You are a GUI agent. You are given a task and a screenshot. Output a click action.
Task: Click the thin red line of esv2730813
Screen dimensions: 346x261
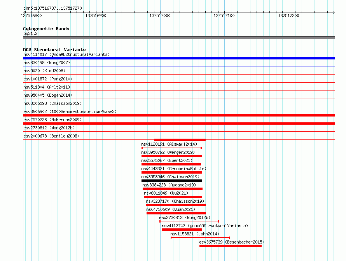[189, 221]
